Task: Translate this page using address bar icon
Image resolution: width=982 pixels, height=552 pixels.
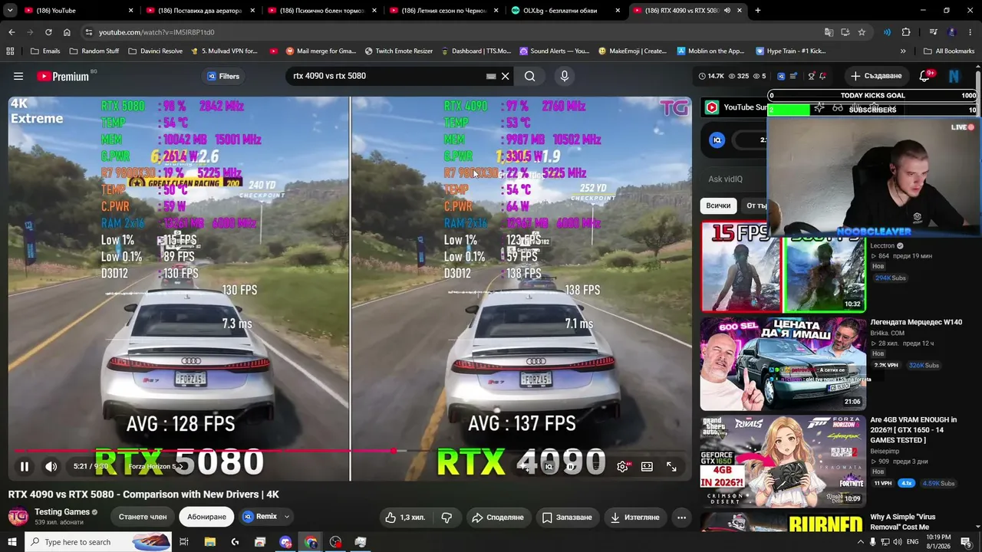Action: pos(829,32)
